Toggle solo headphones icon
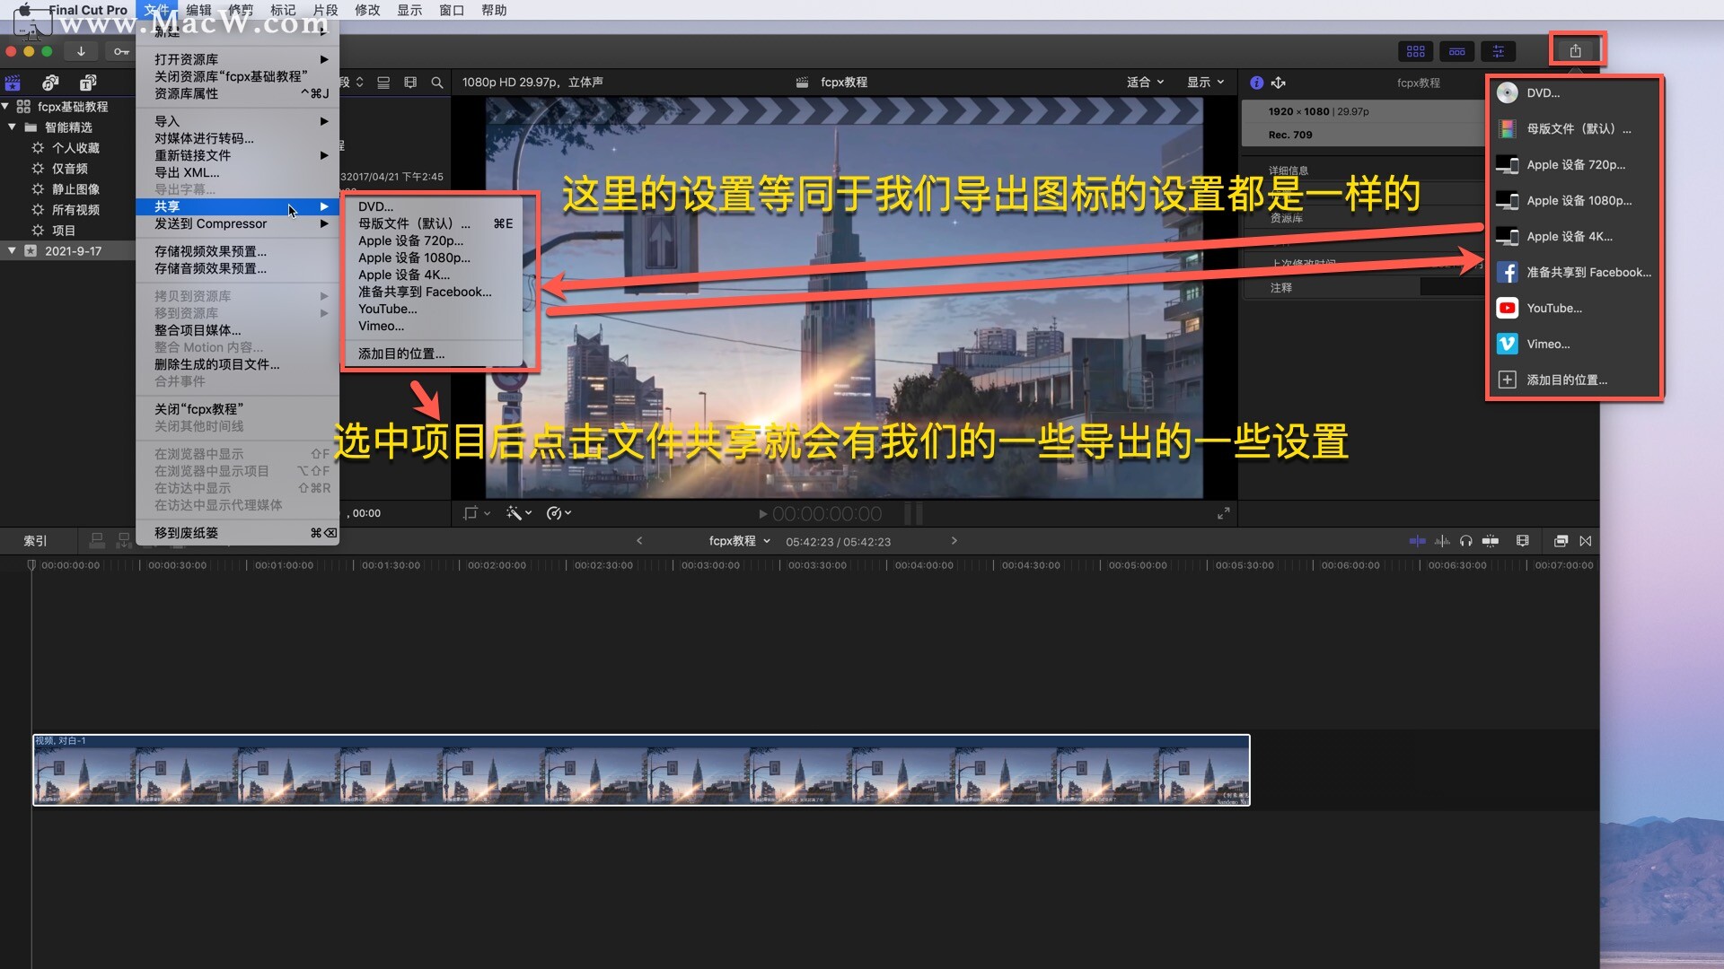Image resolution: width=1724 pixels, height=969 pixels. point(1465,541)
